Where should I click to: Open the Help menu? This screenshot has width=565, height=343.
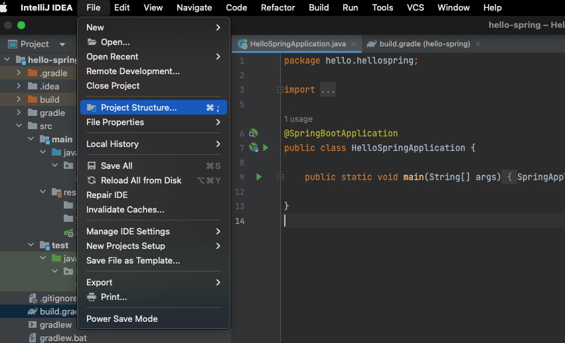(x=492, y=7)
